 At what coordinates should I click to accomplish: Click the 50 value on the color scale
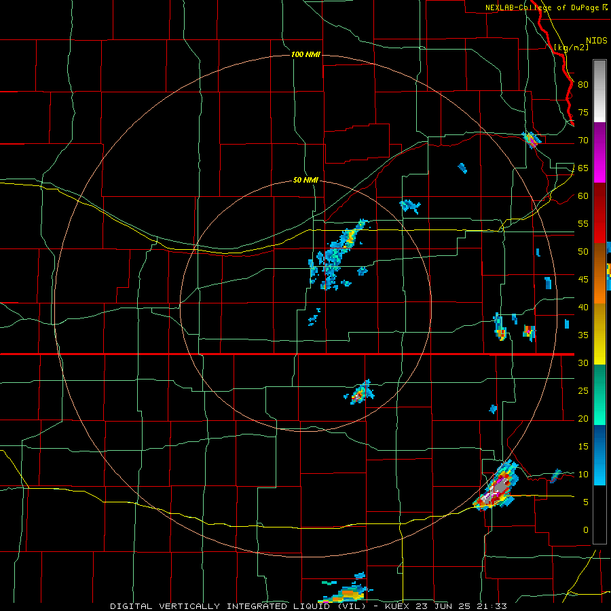pyautogui.click(x=583, y=252)
